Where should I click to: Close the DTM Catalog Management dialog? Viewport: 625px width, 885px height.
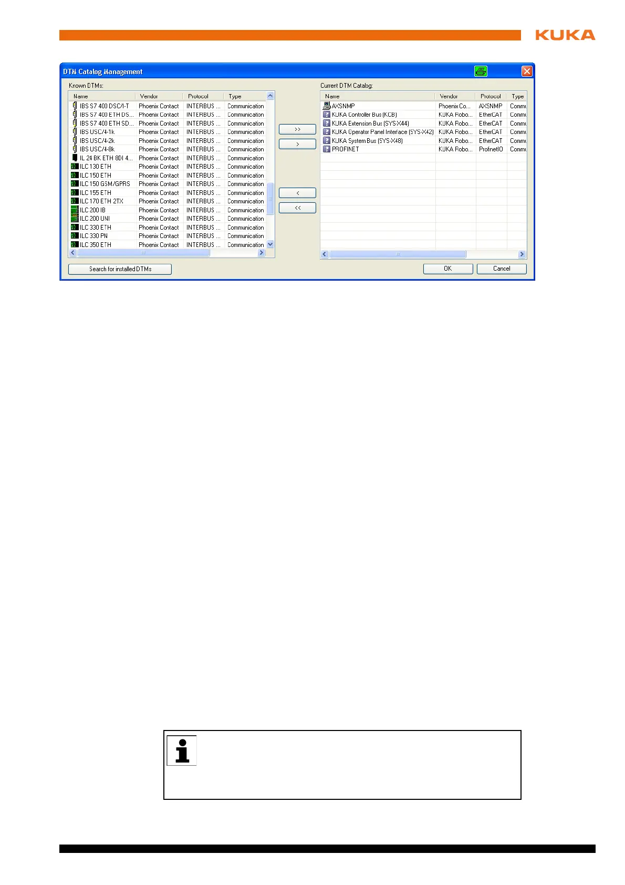(527, 71)
